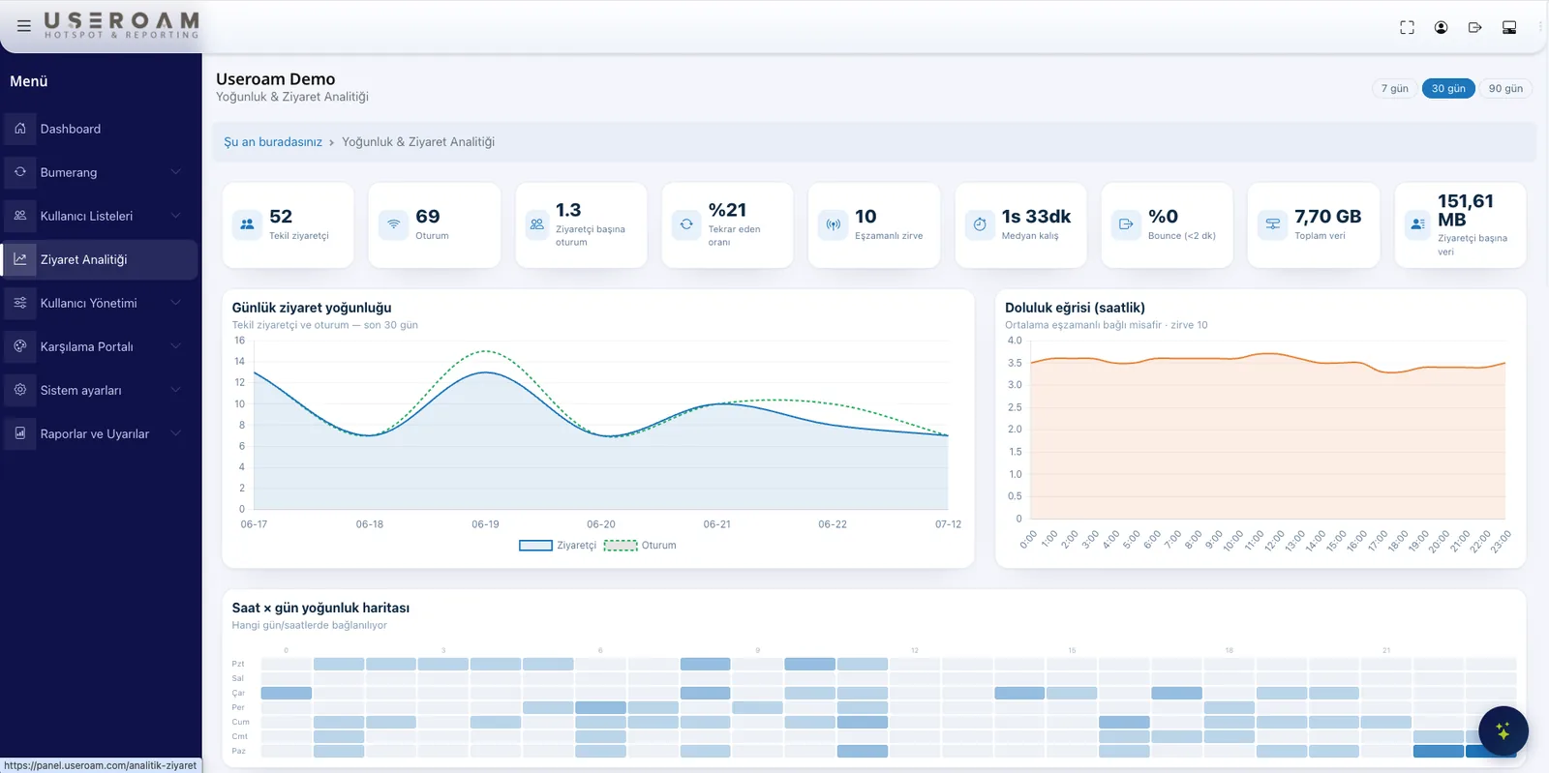
Task: Click the 151,61 MB value
Action: 1466,210
